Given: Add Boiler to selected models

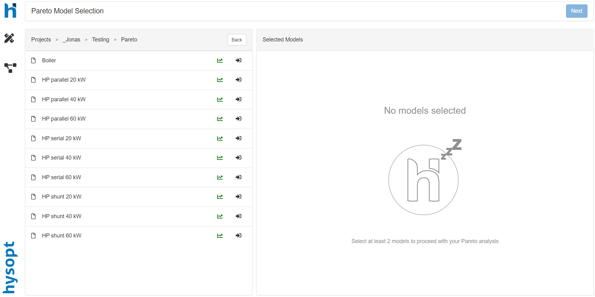Looking at the screenshot, I should pos(238,60).
